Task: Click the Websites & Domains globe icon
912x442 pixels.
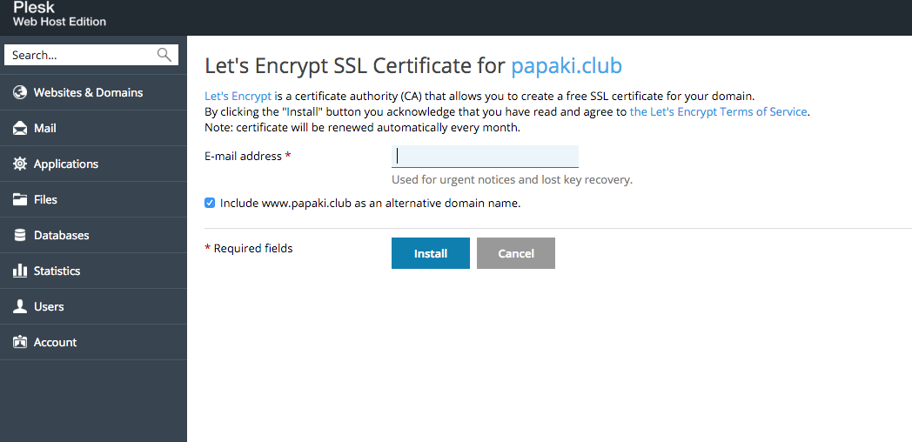Action: pos(20,92)
